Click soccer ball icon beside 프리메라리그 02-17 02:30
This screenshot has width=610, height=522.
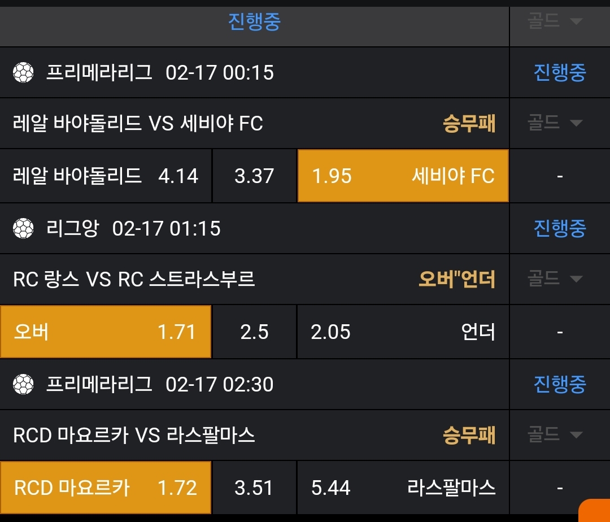point(24,384)
